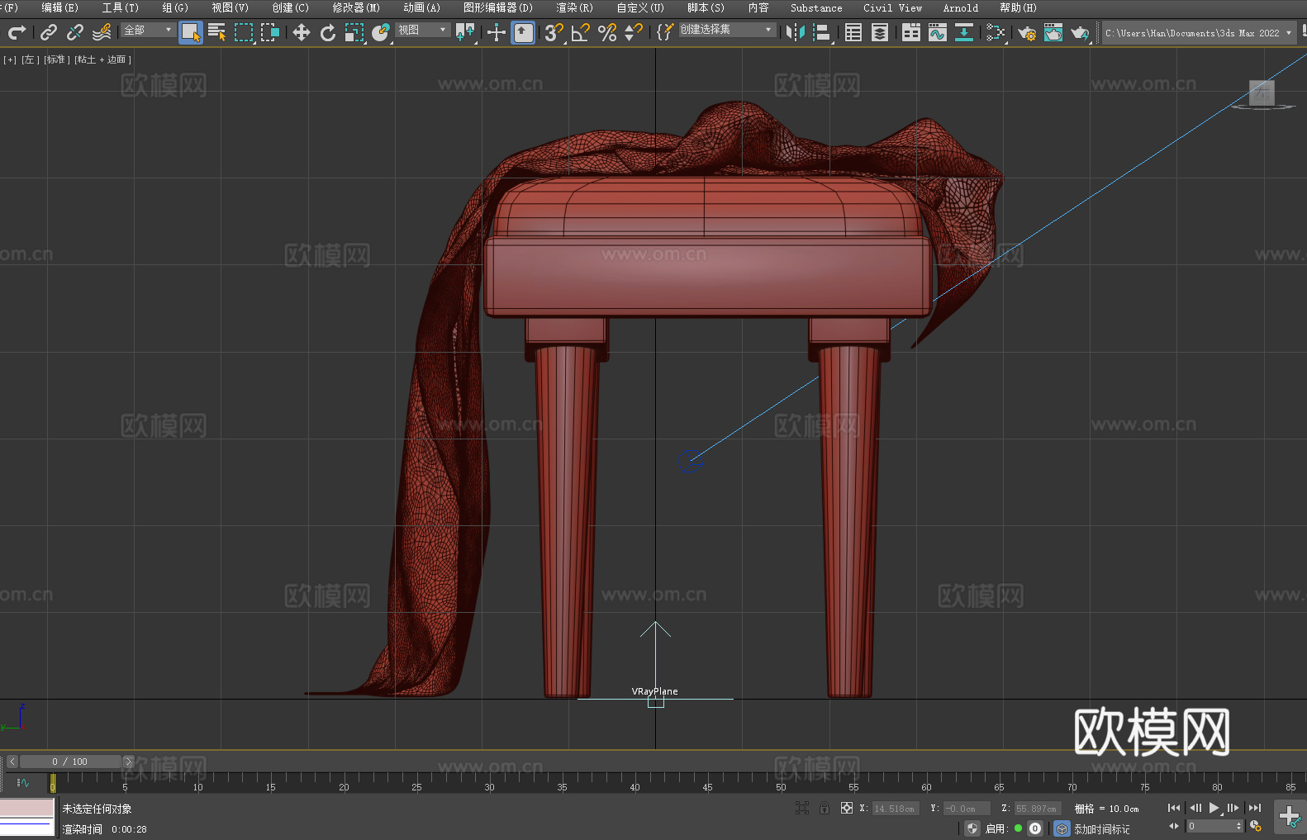Image resolution: width=1307 pixels, height=840 pixels.
Task: Select the Rotate tool
Action: (328, 32)
